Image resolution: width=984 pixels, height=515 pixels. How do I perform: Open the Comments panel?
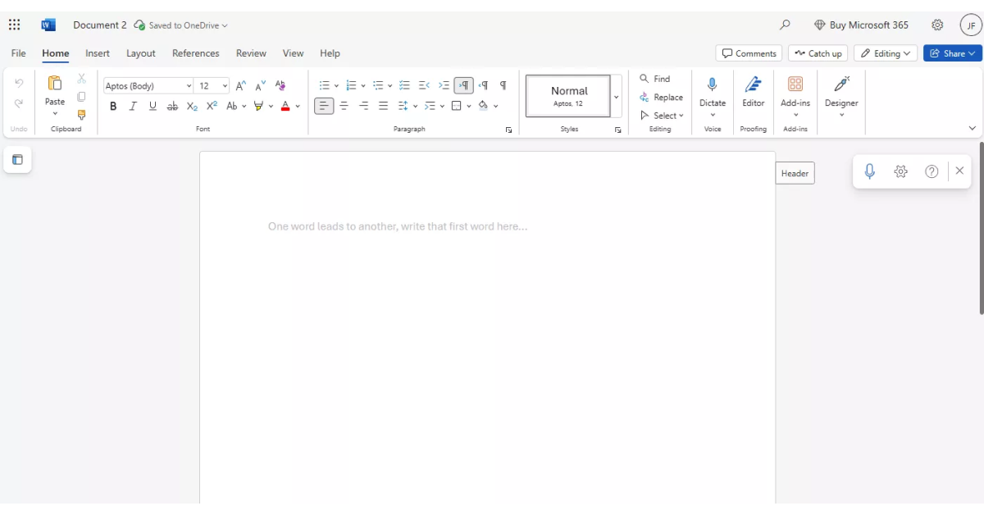coord(748,52)
